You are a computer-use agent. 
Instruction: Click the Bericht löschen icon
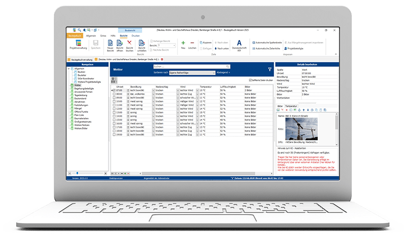(129, 45)
